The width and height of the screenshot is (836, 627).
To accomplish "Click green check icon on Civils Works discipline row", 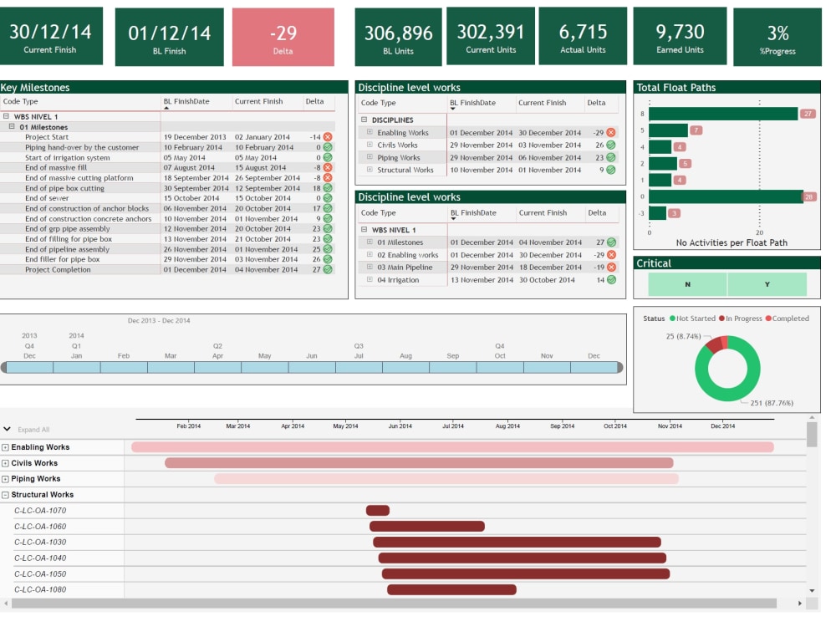I will pos(611,145).
